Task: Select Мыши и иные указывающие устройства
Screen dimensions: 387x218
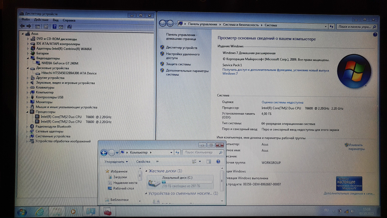Action: [x=67, y=107]
